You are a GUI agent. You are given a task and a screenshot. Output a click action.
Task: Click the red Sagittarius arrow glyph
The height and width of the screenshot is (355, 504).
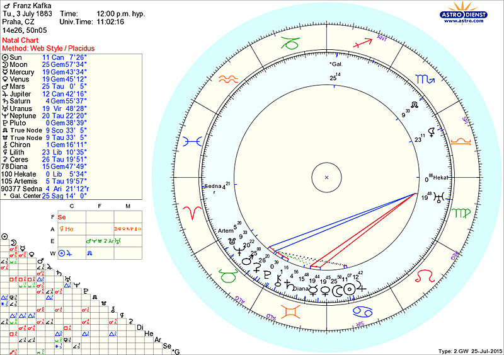tap(362, 44)
